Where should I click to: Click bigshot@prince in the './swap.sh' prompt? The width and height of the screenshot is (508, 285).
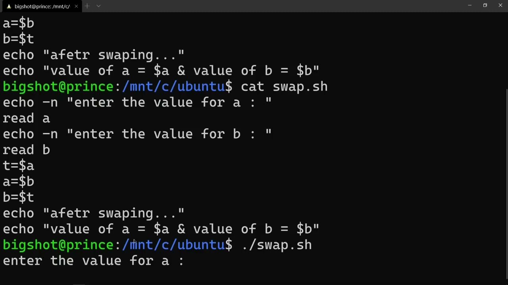58,245
